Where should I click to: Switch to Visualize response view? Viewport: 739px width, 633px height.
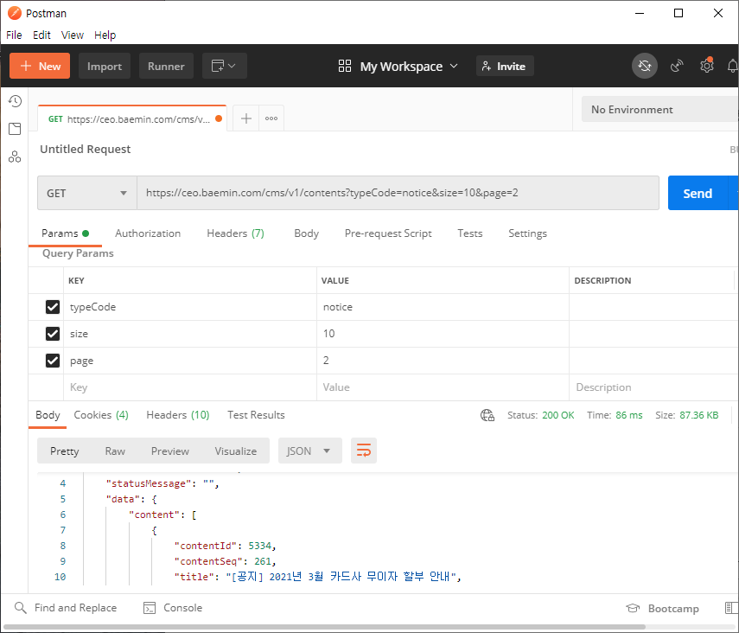[236, 451]
